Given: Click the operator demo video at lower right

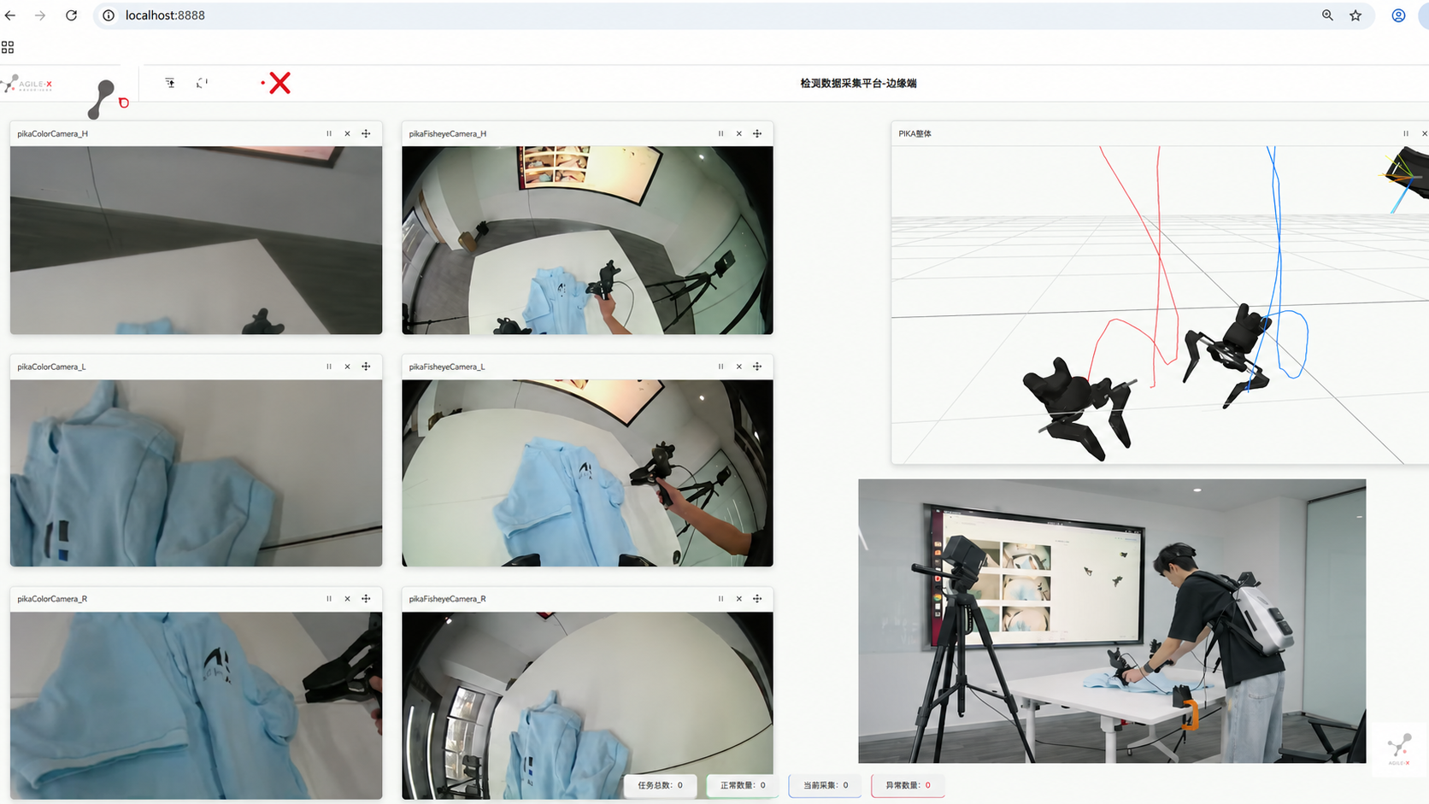Looking at the screenshot, I should 1112,621.
